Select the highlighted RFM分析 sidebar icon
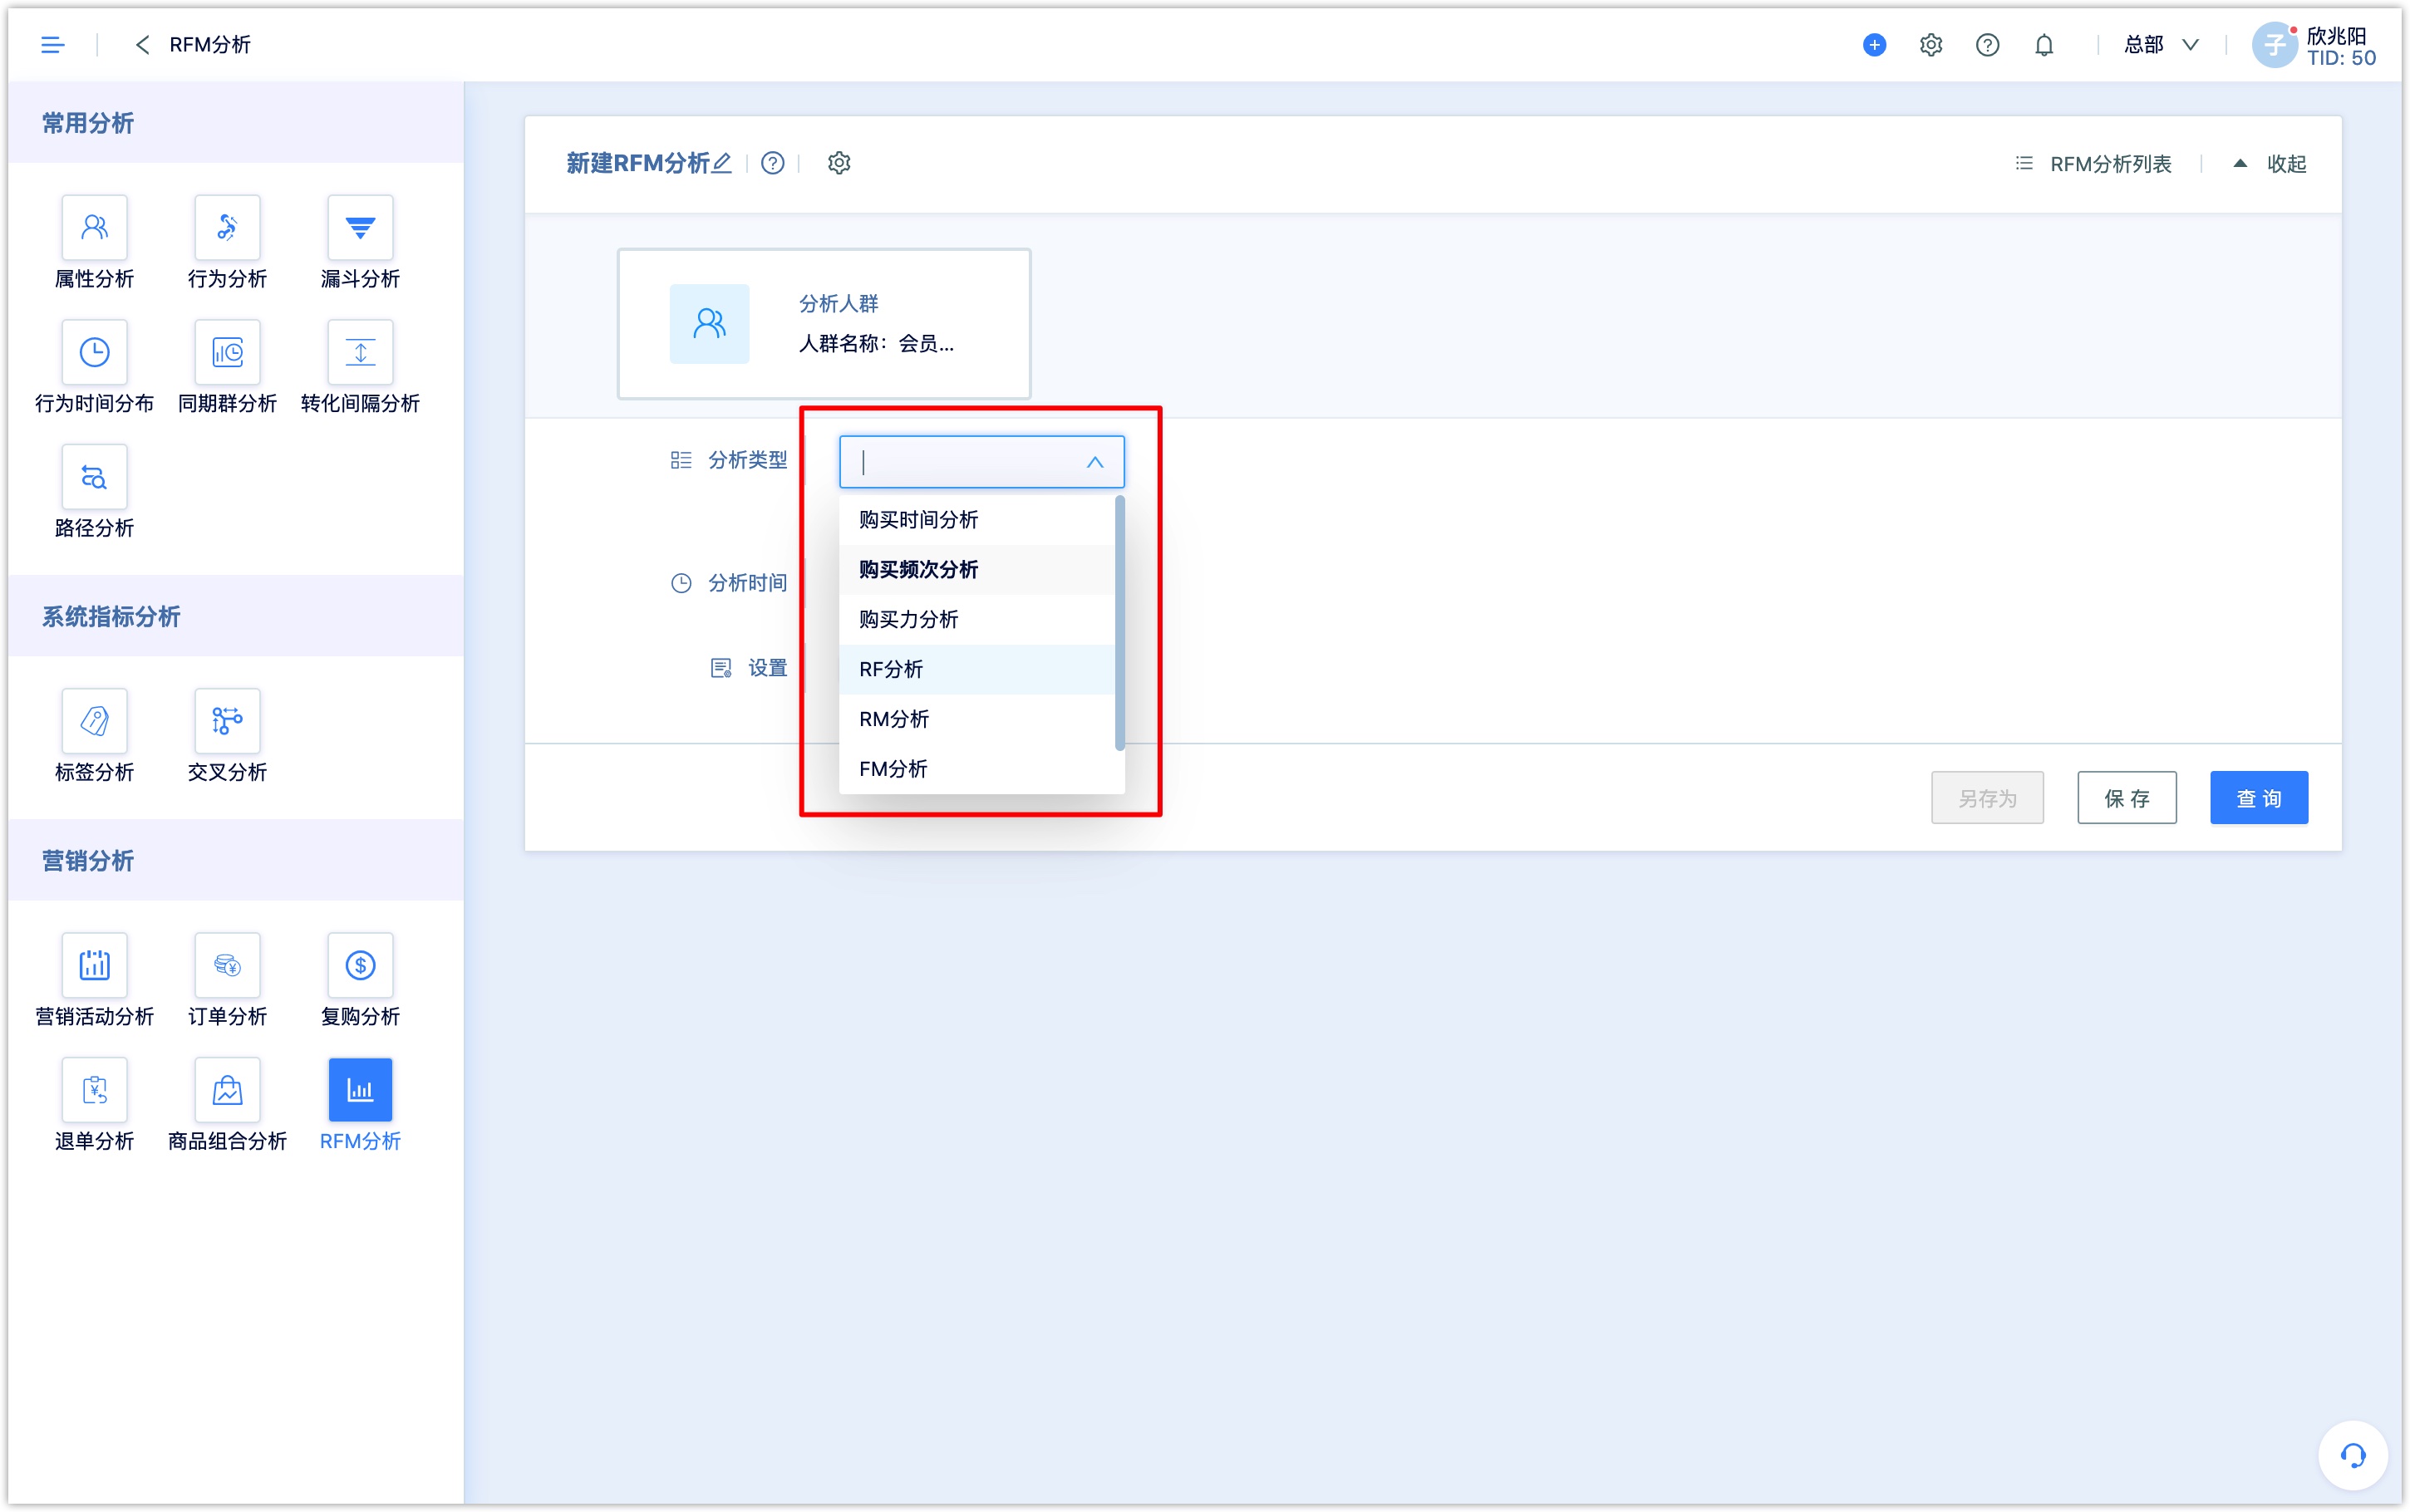The width and height of the screenshot is (2410, 1512). point(360,1090)
